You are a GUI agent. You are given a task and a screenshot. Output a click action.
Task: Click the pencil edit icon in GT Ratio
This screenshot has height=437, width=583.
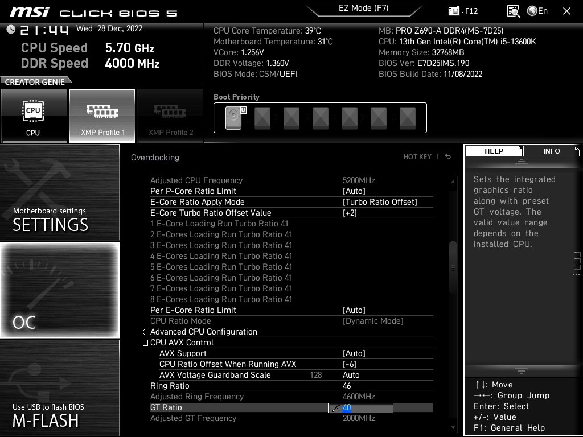(336, 408)
